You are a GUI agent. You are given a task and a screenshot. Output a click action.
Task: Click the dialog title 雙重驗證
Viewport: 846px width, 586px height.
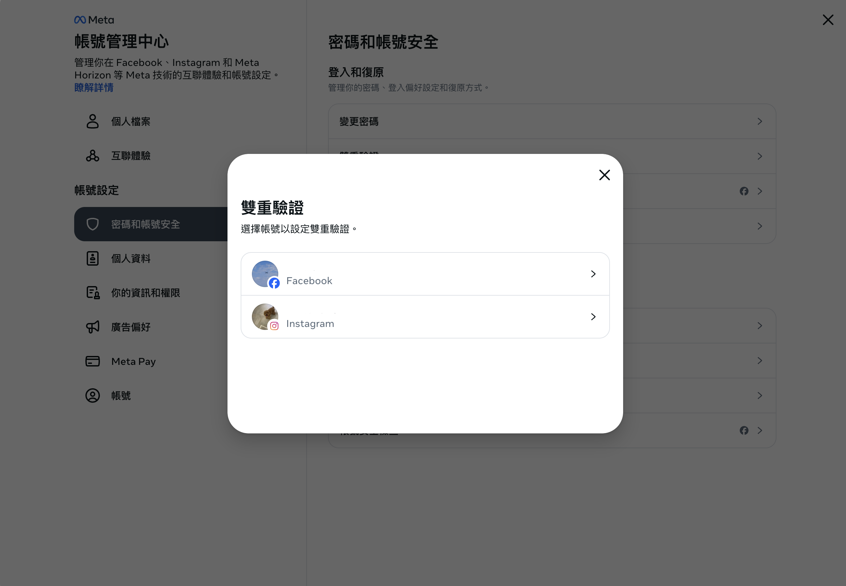(x=272, y=208)
